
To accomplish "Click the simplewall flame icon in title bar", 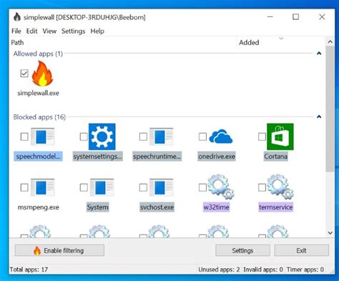I will 17,17.
